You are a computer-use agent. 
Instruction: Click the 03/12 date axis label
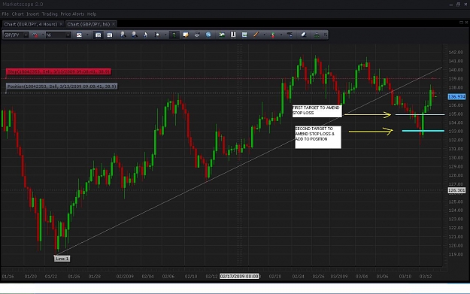coord(426,276)
